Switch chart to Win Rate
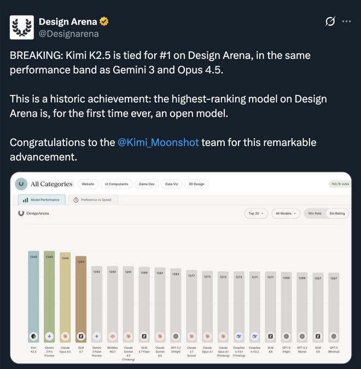The height and width of the screenshot is (369, 361). (315, 213)
